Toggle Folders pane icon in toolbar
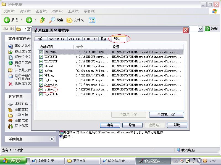221x165 pixels. click(69, 20)
